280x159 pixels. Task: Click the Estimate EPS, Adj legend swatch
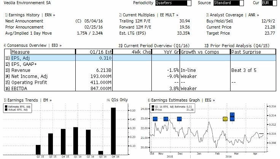click(6, 107)
